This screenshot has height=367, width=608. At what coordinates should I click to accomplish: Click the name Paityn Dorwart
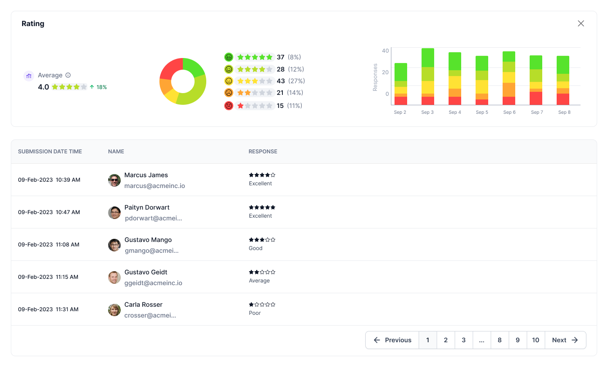tap(147, 207)
